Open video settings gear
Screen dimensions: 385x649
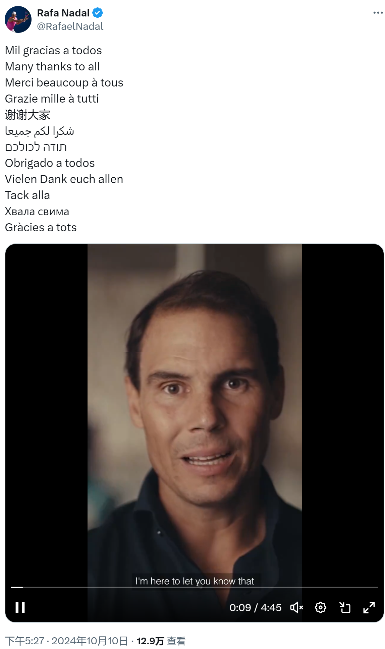pyautogui.click(x=321, y=607)
